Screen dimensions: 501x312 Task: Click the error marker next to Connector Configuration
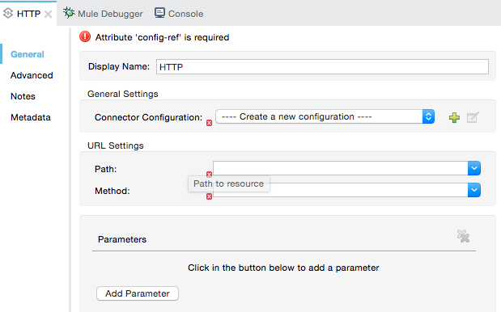[x=209, y=123]
